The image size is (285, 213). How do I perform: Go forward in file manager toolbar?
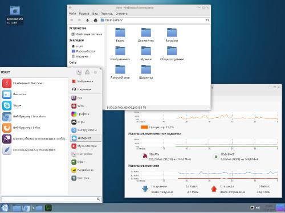pyautogui.click(x=79, y=20)
